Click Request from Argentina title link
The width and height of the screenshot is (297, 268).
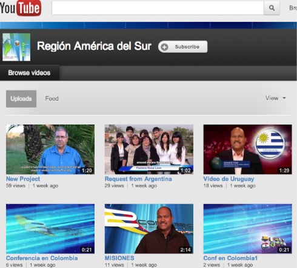click(138, 179)
